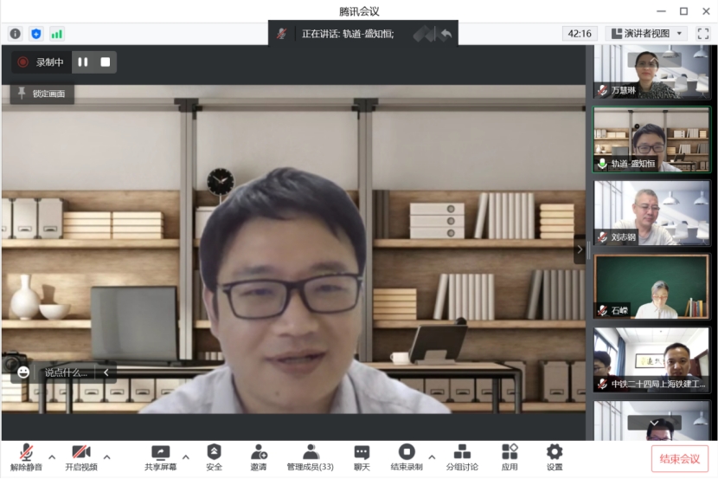
Task: Click the blue security shield icon
Action: (35, 34)
